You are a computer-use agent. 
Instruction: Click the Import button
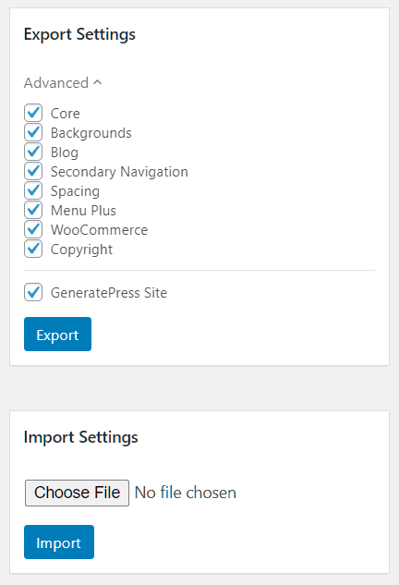click(59, 542)
